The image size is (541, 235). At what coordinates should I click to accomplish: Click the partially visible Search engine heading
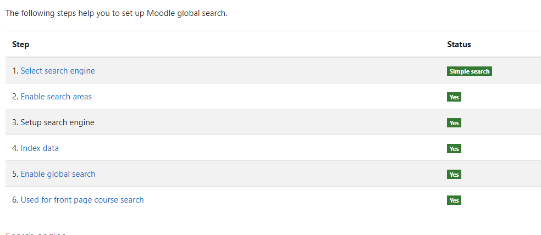coord(36,233)
